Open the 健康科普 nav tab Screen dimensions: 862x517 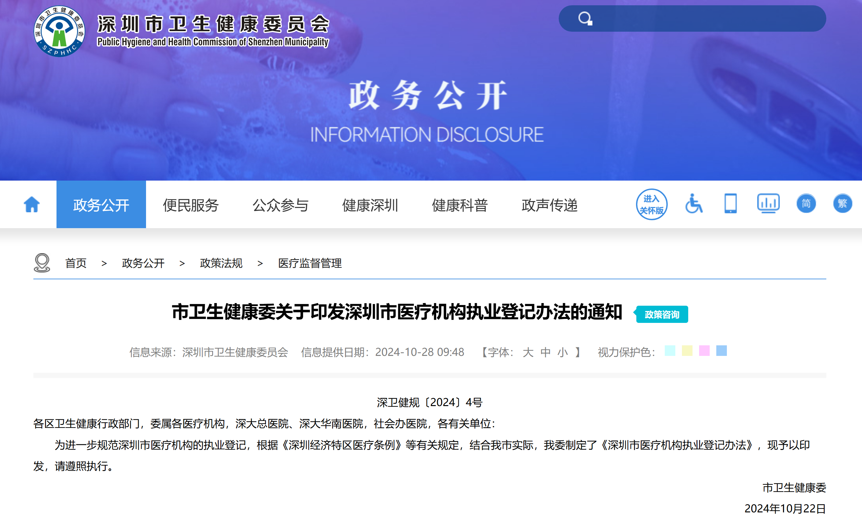point(460,205)
